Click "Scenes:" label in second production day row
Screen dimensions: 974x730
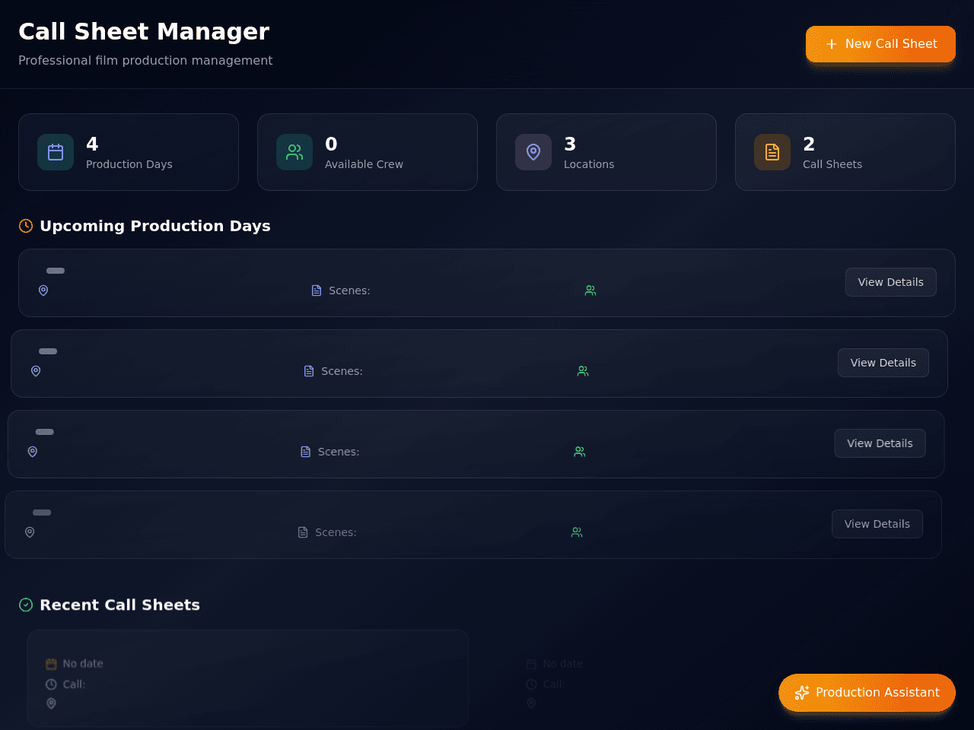pos(342,371)
